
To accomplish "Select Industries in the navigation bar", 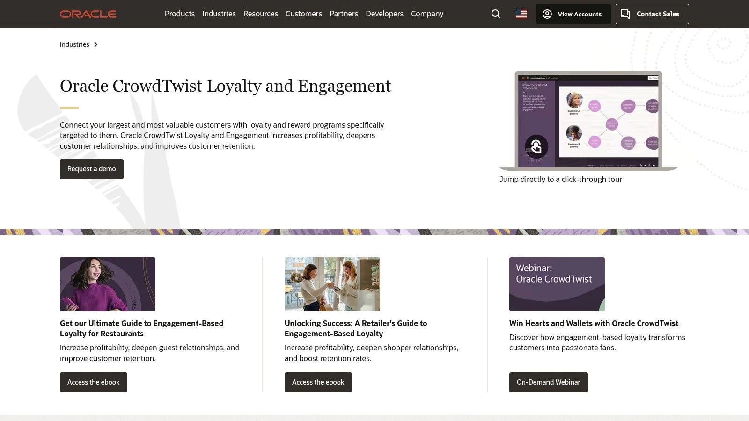I will 219,14.
